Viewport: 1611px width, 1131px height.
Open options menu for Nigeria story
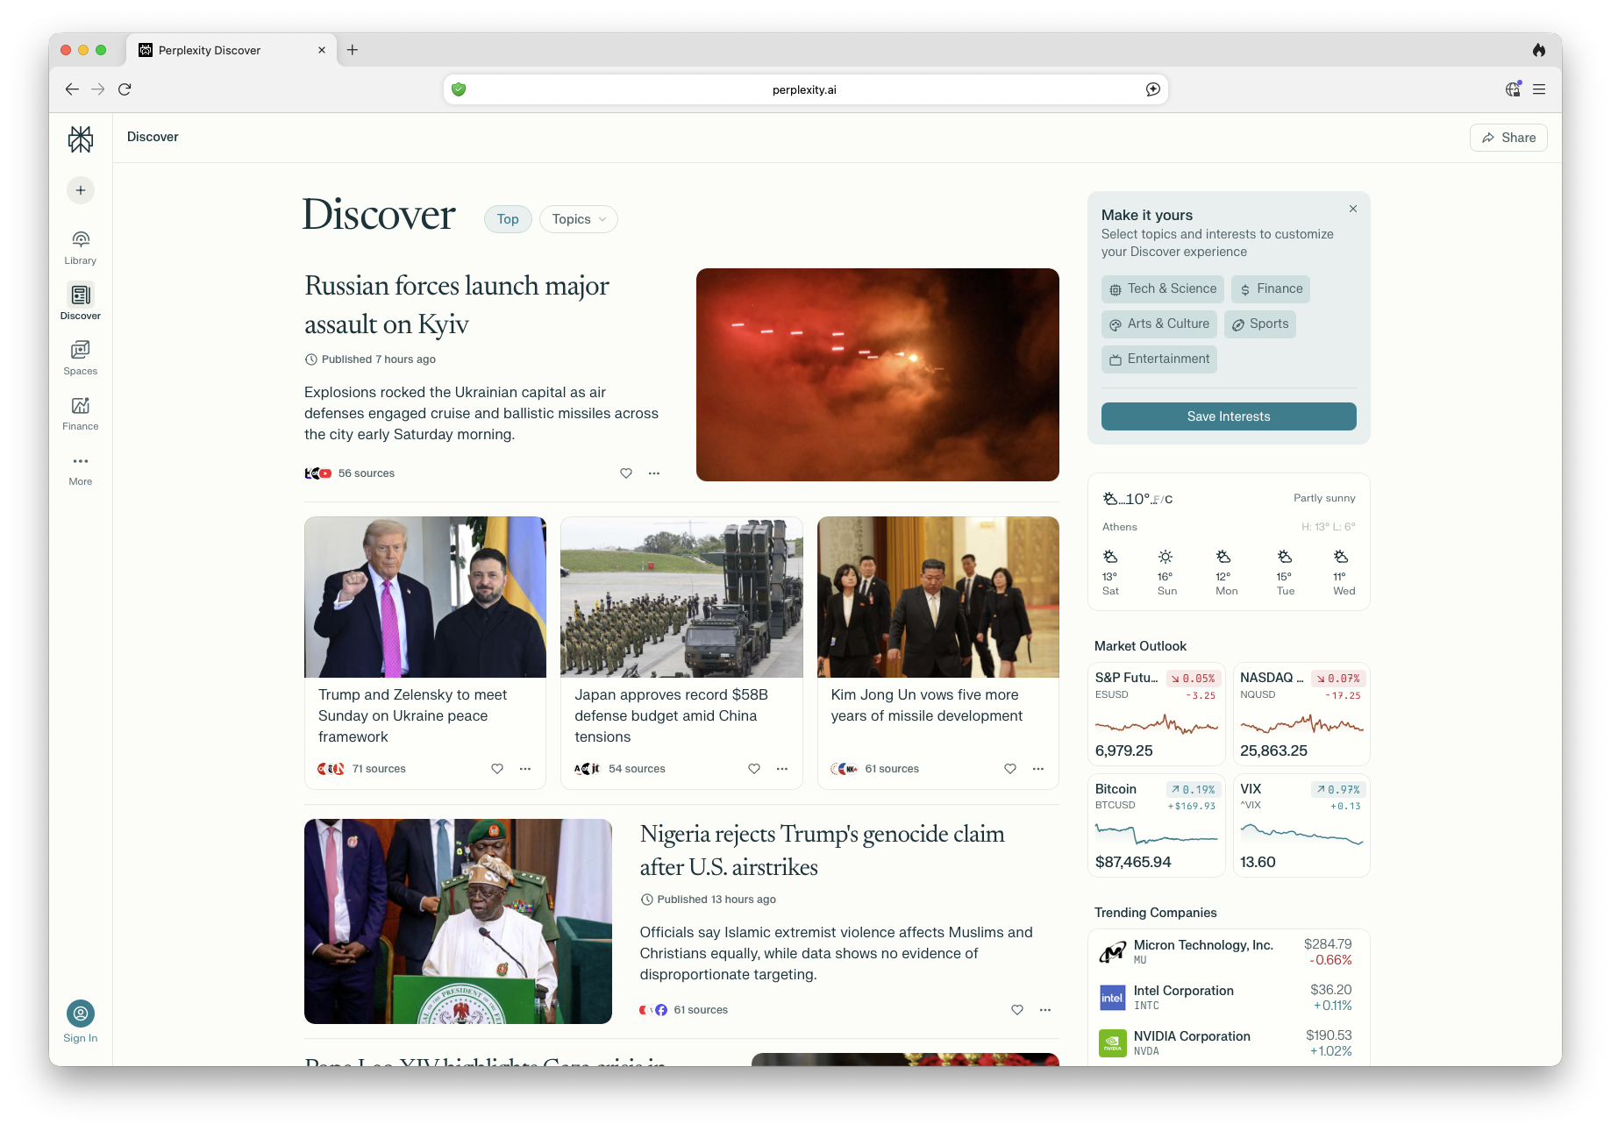click(x=1044, y=1010)
